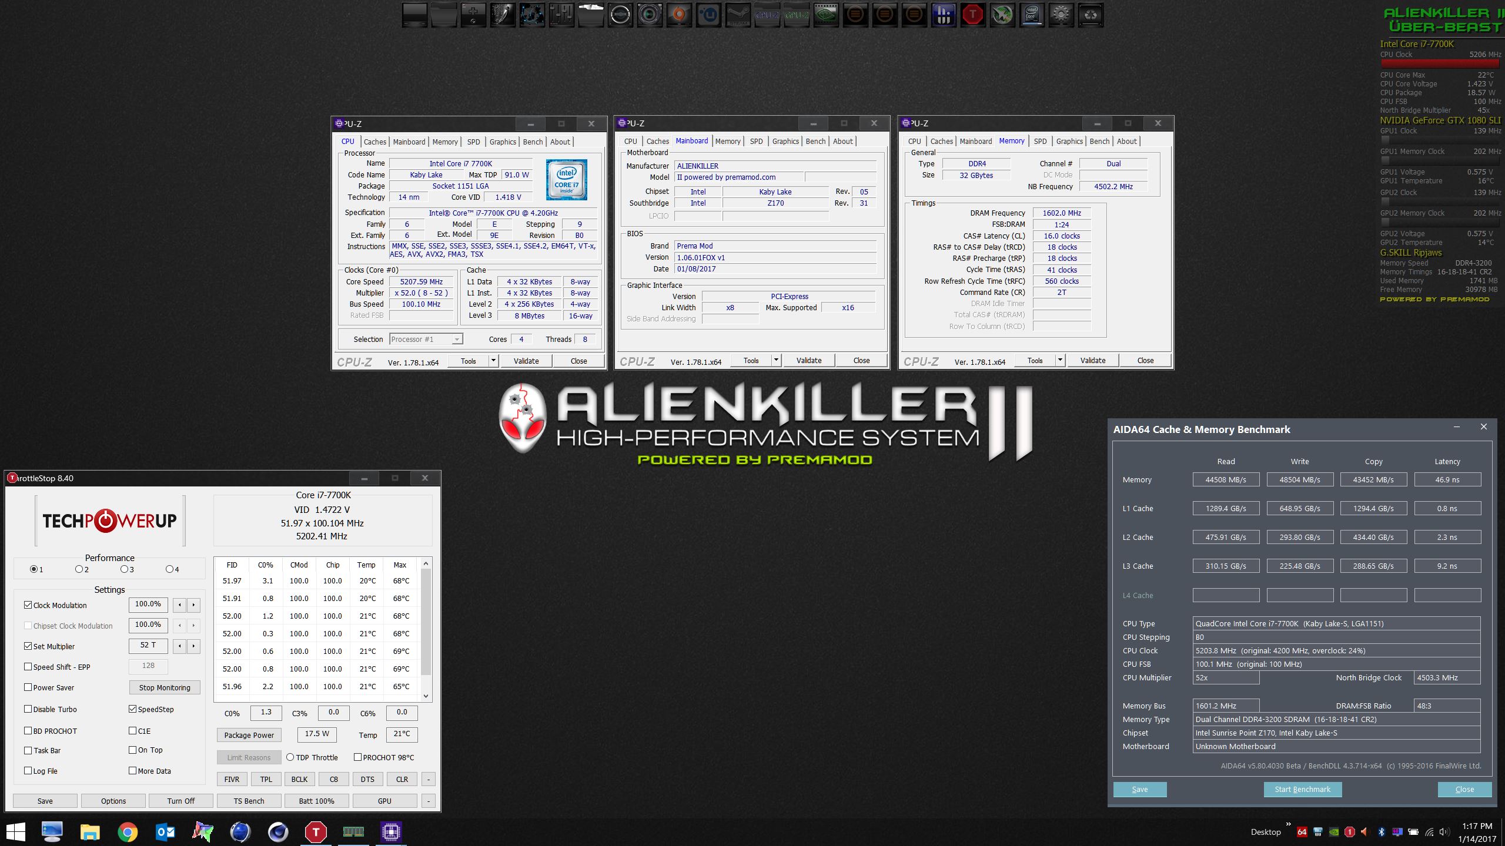Open Google Chrome from the taskbar

(128, 832)
